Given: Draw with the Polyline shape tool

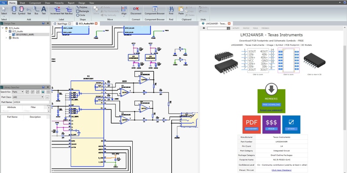Looking at the screenshot, I should coord(82,7).
